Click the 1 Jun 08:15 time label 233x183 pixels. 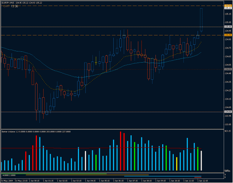tap(147, 181)
